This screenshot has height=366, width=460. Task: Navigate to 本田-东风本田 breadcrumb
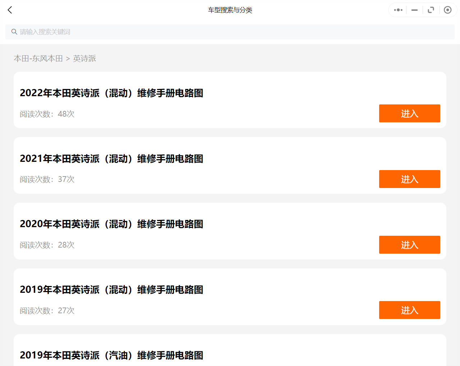point(38,58)
